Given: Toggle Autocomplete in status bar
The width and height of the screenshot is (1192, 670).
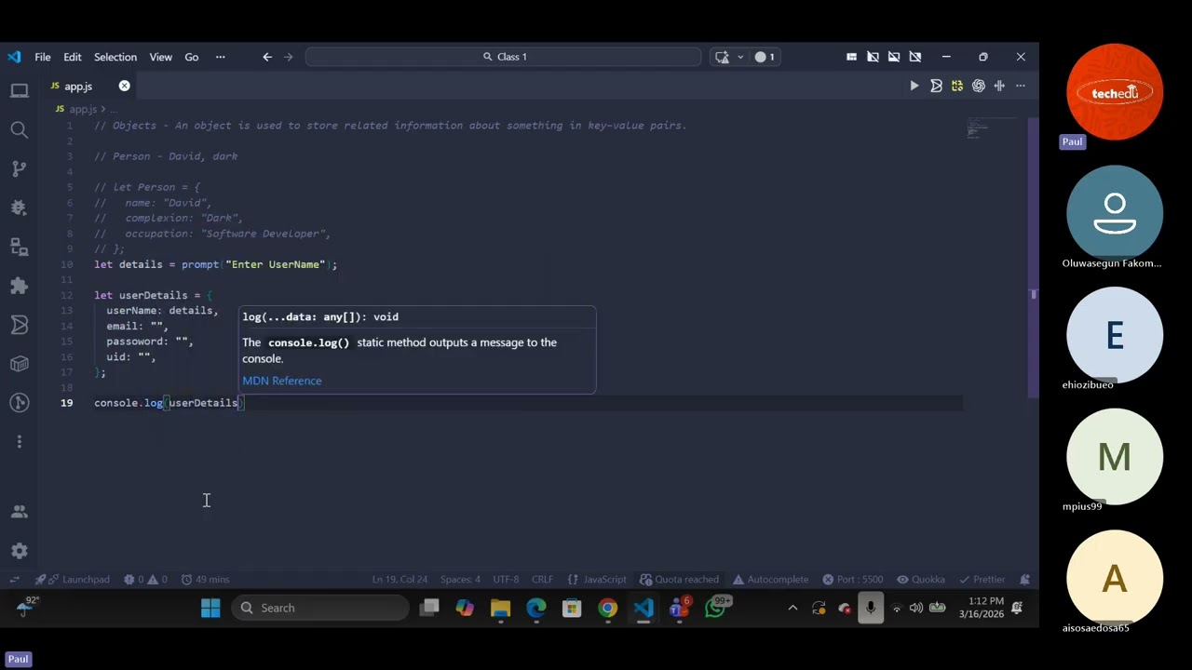Looking at the screenshot, I should (x=770, y=580).
